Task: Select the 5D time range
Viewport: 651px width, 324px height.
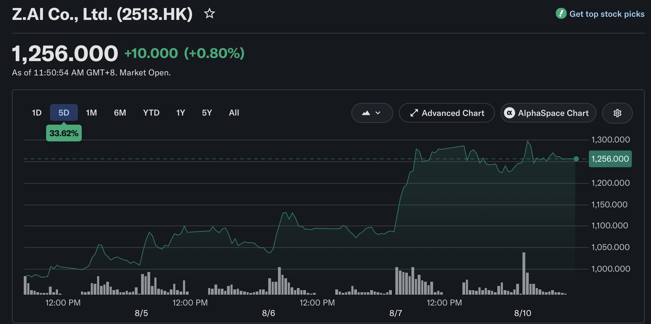Action: point(64,113)
